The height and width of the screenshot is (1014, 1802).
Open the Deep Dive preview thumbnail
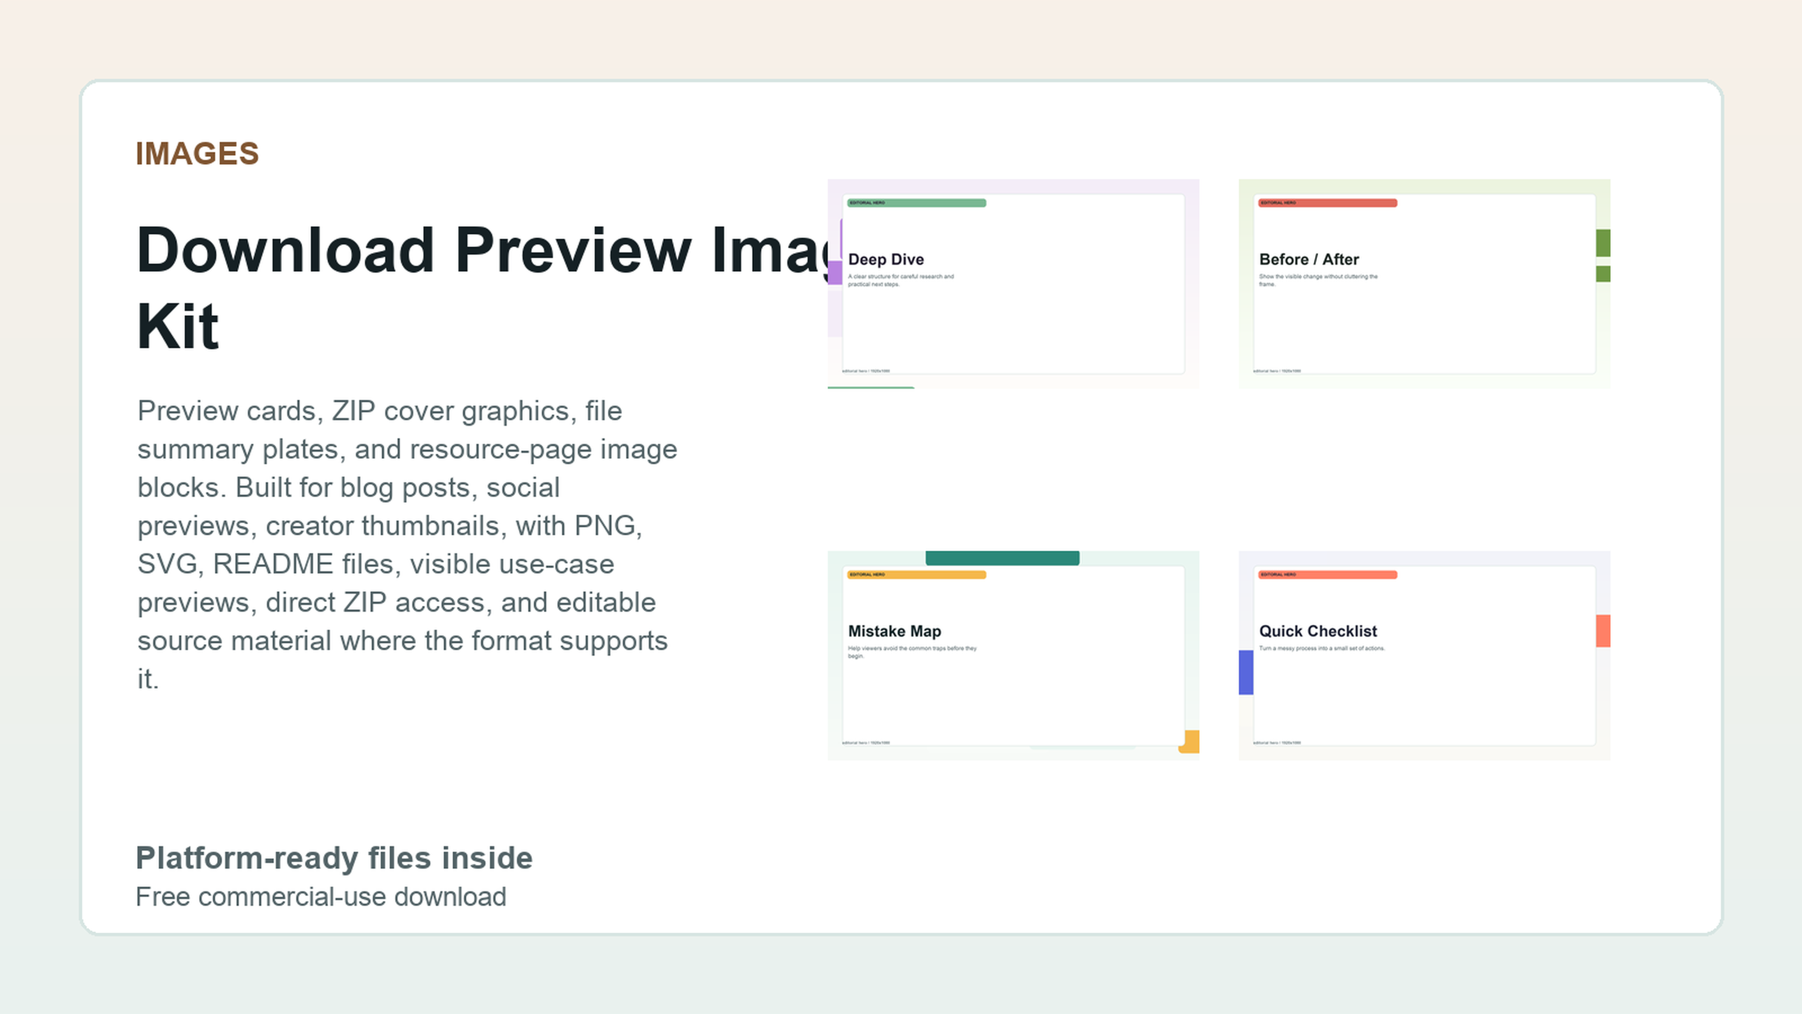point(1013,283)
